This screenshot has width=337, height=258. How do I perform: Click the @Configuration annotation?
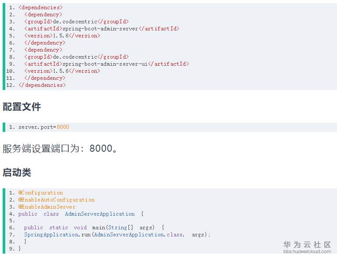pos(40,193)
